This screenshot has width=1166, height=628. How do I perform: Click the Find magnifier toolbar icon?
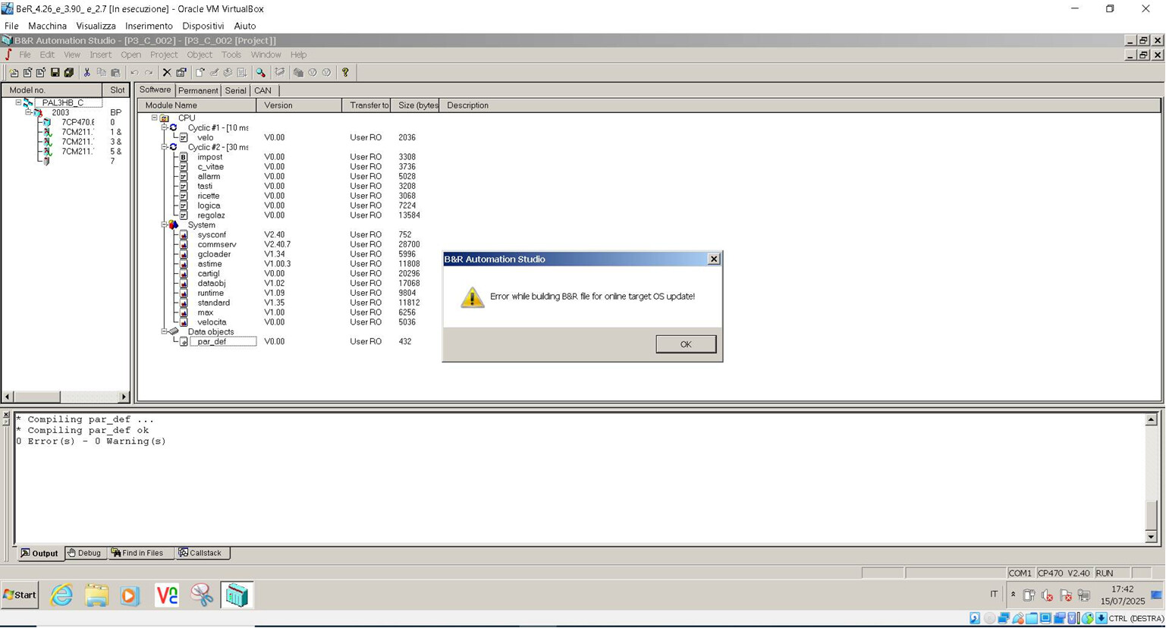[x=260, y=73]
